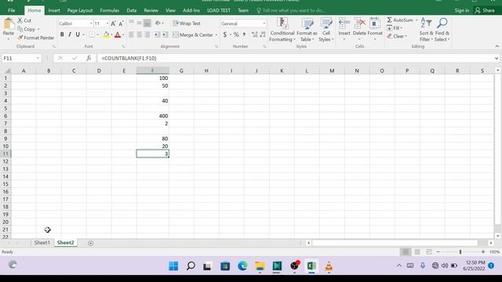Open Find & Select menu
This screenshot has width=502, height=282.
442,30
